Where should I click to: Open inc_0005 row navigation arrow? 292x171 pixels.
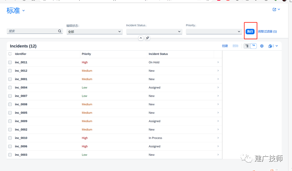pos(218,113)
